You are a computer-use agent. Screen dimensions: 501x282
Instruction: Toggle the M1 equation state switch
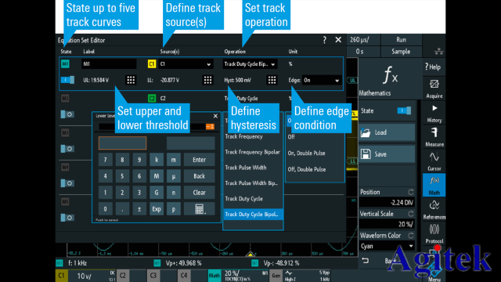tap(67, 80)
